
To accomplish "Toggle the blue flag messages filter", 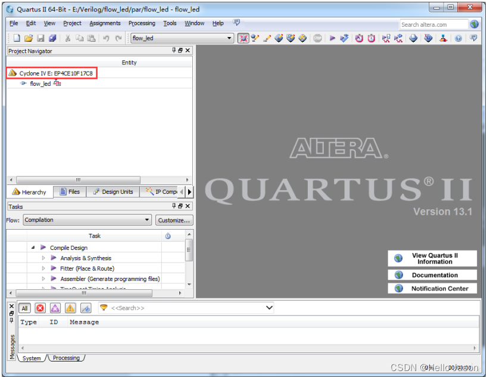I will [x=86, y=308].
